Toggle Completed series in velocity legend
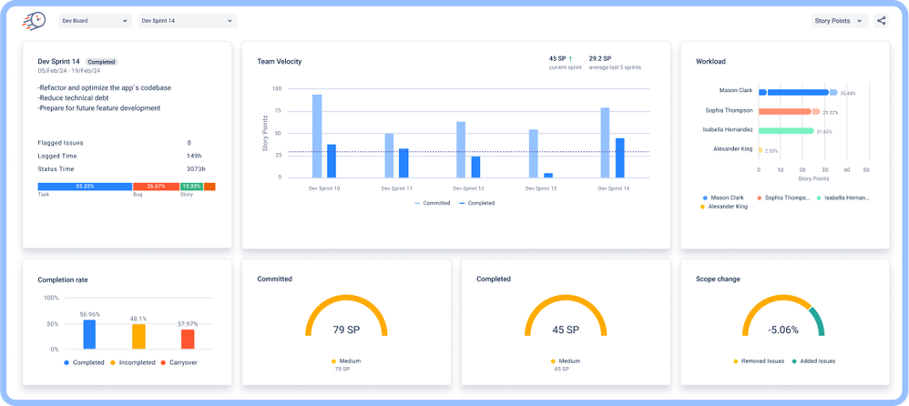This screenshot has height=406, width=909. (476, 203)
